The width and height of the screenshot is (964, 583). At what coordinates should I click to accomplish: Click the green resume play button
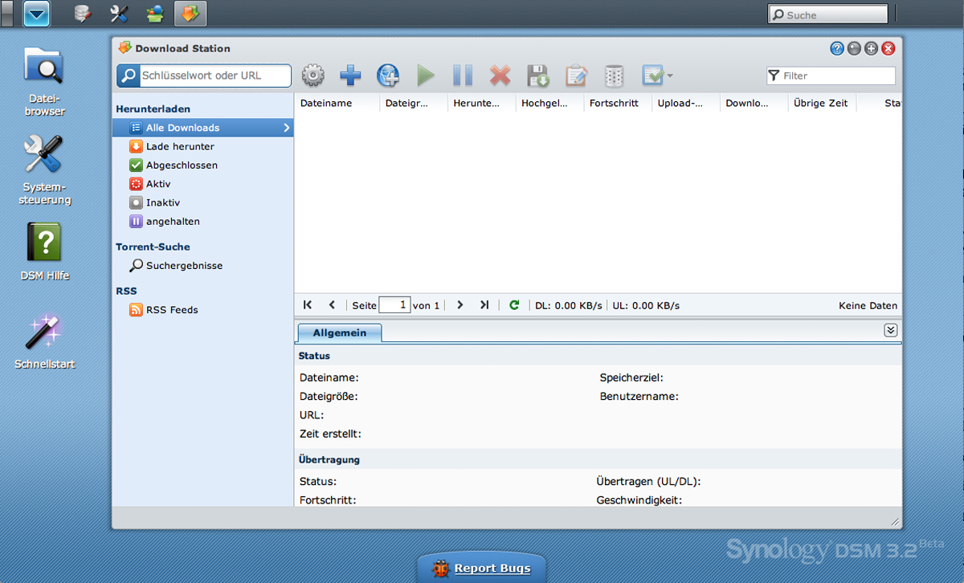click(x=426, y=76)
